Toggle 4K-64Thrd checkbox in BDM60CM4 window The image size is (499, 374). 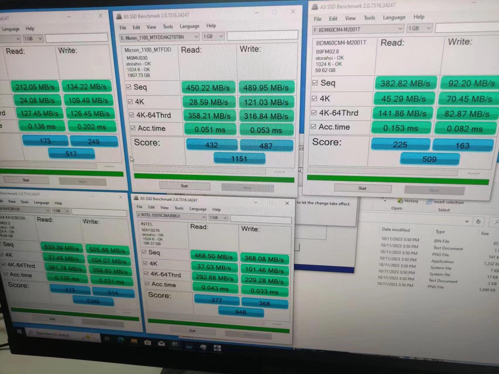314,112
